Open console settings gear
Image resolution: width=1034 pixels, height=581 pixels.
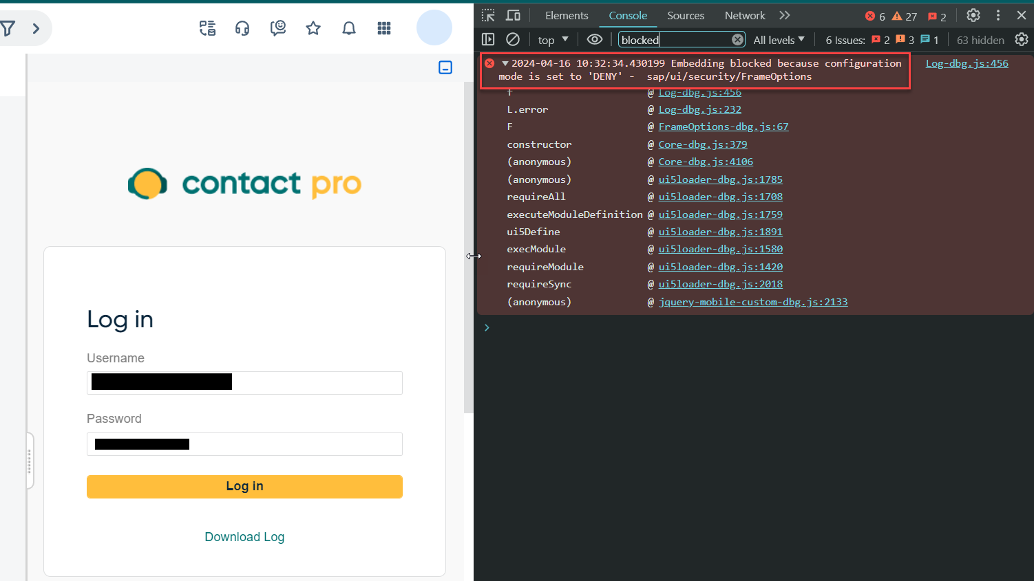[1022, 40]
